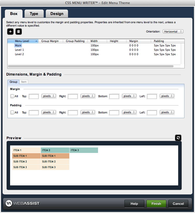Image resolution: width=195 pixels, height=213 pixels.
Task: Open Margin Left pixels unit dropdown
Action: pyautogui.click(x=167, y=96)
